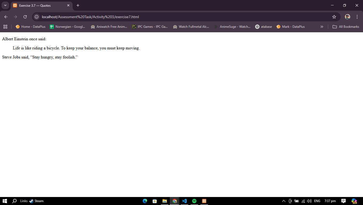
Task: Open Home - DataPlus bookmark
Action: tap(30, 27)
